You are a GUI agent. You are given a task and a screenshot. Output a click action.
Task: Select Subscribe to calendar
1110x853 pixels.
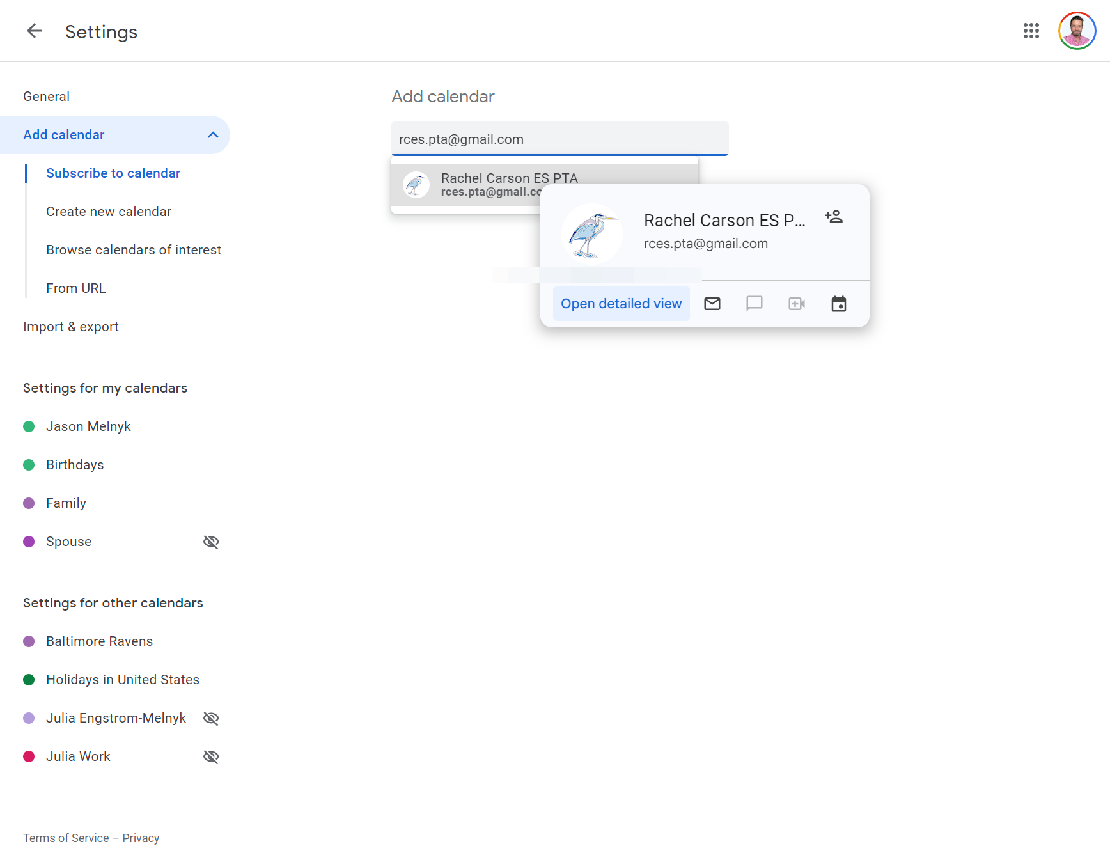coord(113,173)
